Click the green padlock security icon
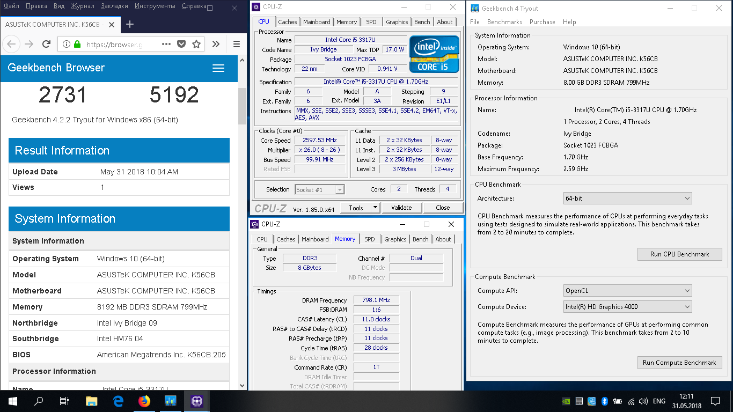Image resolution: width=733 pixels, height=412 pixels. pyautogui.click(x=77, y=45)
